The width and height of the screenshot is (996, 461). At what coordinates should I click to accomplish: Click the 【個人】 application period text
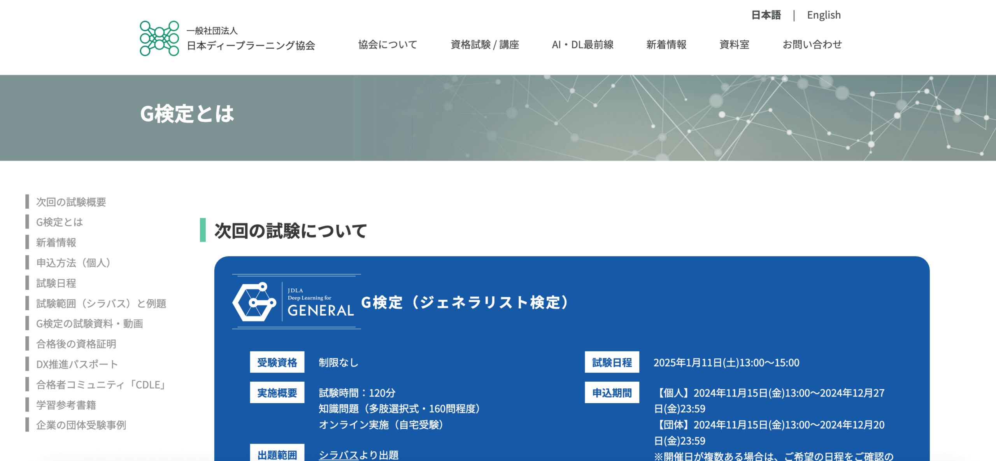point(769,401)
